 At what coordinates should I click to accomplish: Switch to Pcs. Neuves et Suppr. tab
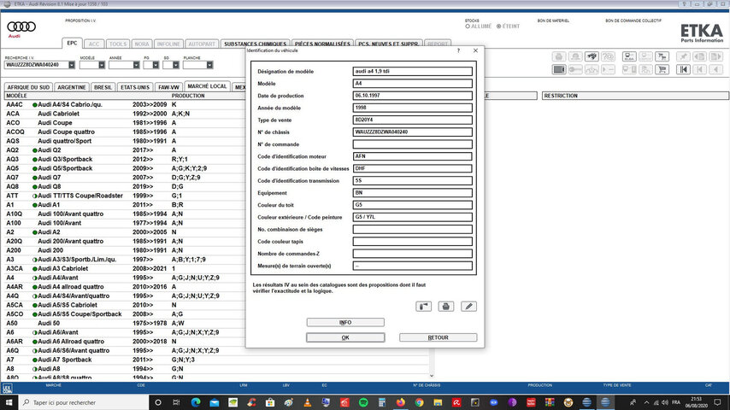click(388, 44)
